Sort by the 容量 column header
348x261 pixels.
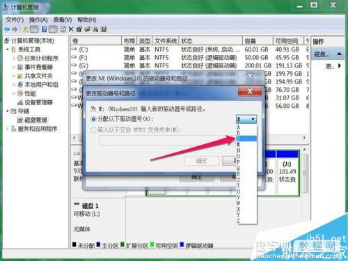pyautogui.click(x=257, y=41)
